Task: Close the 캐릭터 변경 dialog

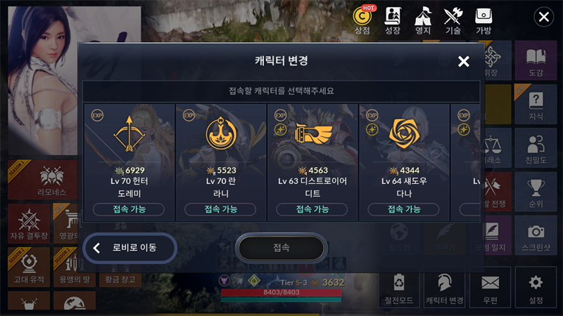Action: pyautogui.click(x=464, y=61)
